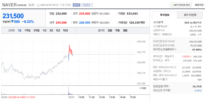205x102 pixels.
Task: Select the 투자정보 tab
Action: point(165,15)
